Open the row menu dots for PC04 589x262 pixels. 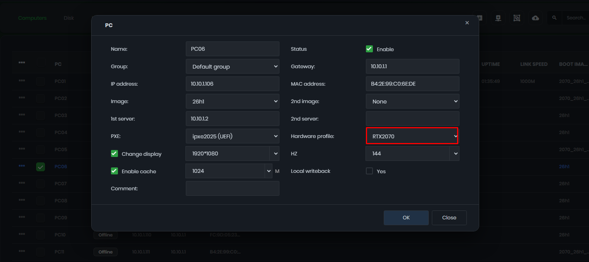point(22,131)
